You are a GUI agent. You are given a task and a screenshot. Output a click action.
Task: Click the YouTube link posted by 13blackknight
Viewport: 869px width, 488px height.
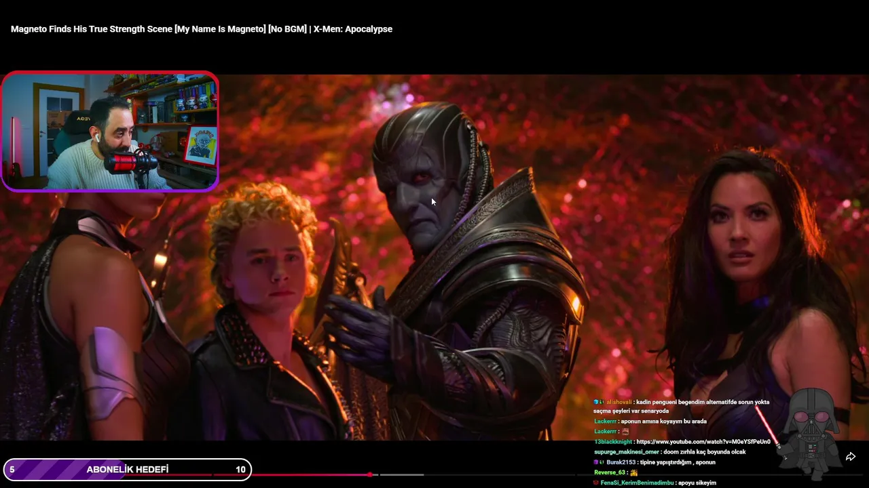(x=703, y=442)
